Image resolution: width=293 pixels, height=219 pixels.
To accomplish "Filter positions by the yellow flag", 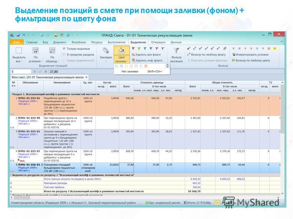I will pyautogui.click(x=194, y=49).
